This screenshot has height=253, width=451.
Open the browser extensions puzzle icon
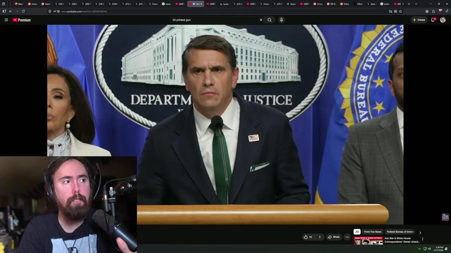pos(433,11)
